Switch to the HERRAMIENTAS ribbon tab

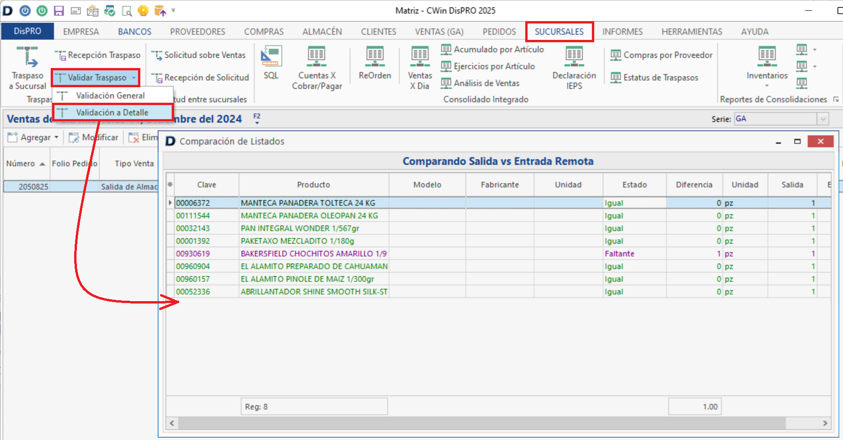click(692, 31)
